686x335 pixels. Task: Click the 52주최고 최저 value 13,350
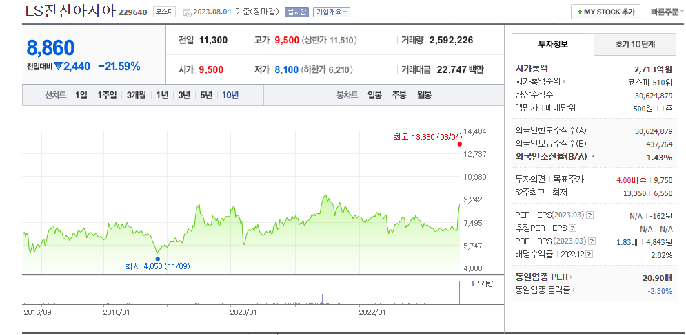[634, 193]
